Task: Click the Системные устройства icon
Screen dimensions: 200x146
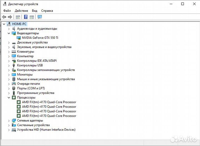Action: 14,125
